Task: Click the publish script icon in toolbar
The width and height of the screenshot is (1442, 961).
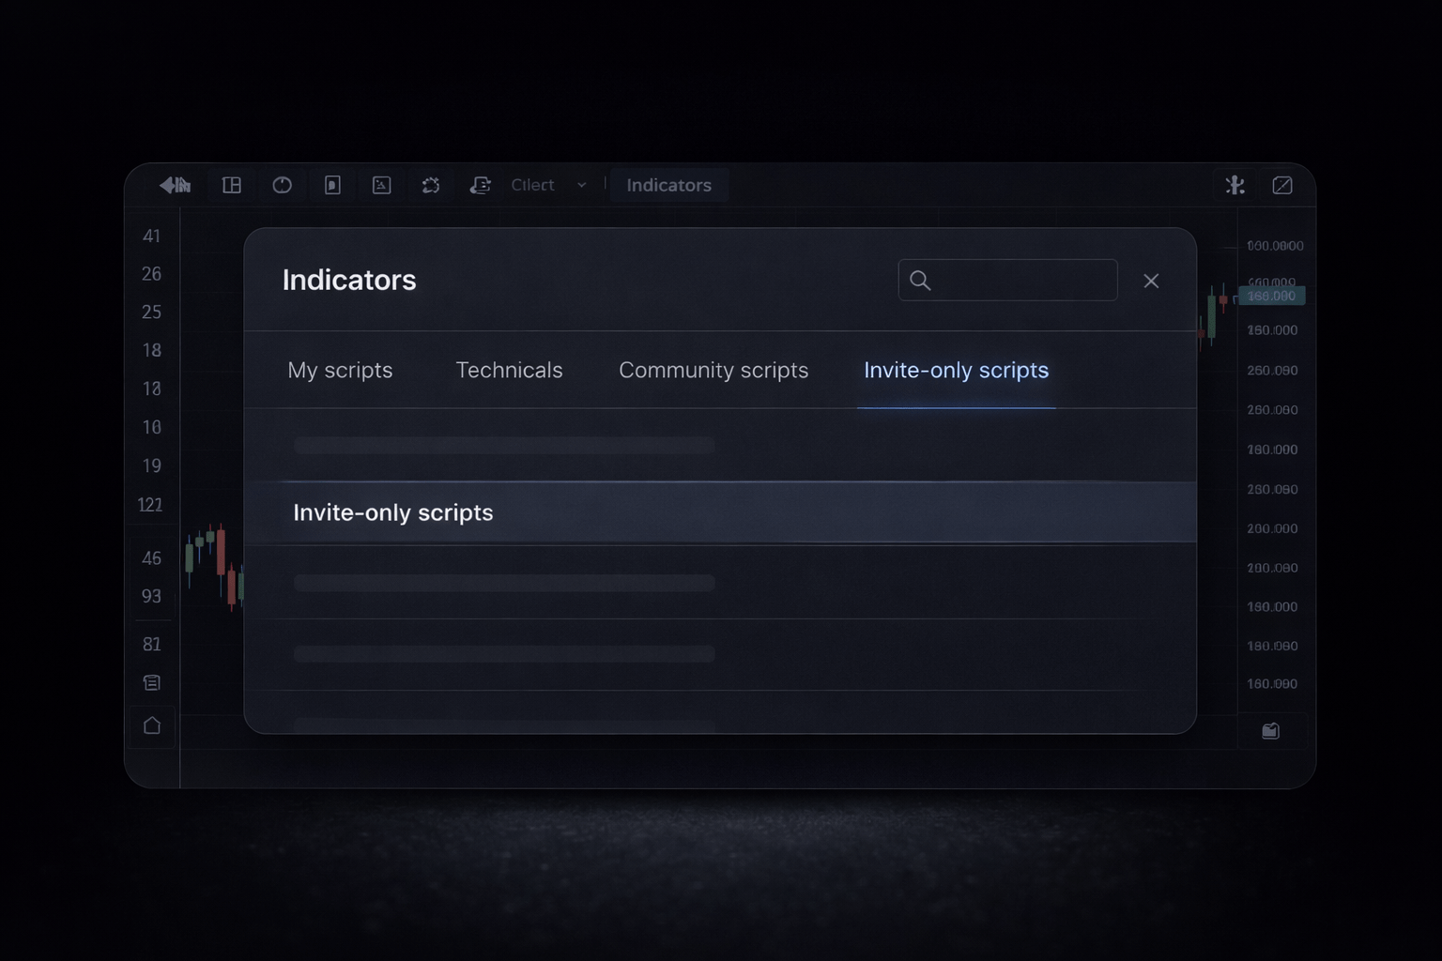Action: [481, 185]
